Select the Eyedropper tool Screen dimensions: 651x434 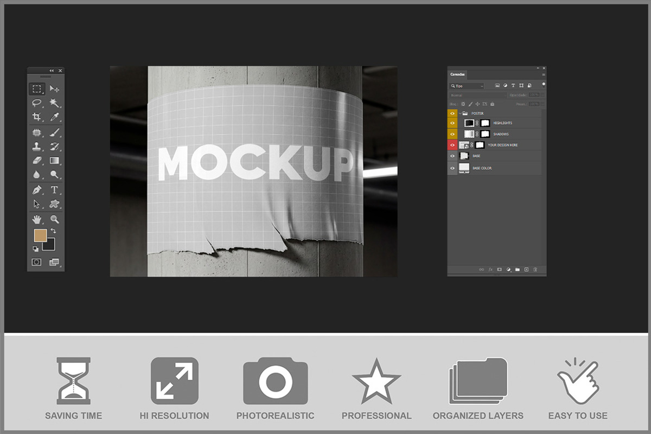click(54, 117)
